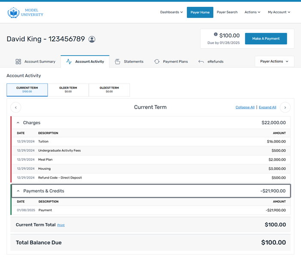Click the eRefunds arrow icon

pos(201,62)
